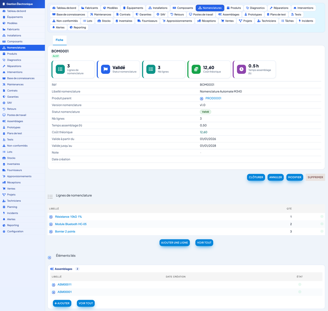Click the Stocks warehouse icon in the sidebar
This screenshot has width=328, height=311.
click(x=4, y=158)
